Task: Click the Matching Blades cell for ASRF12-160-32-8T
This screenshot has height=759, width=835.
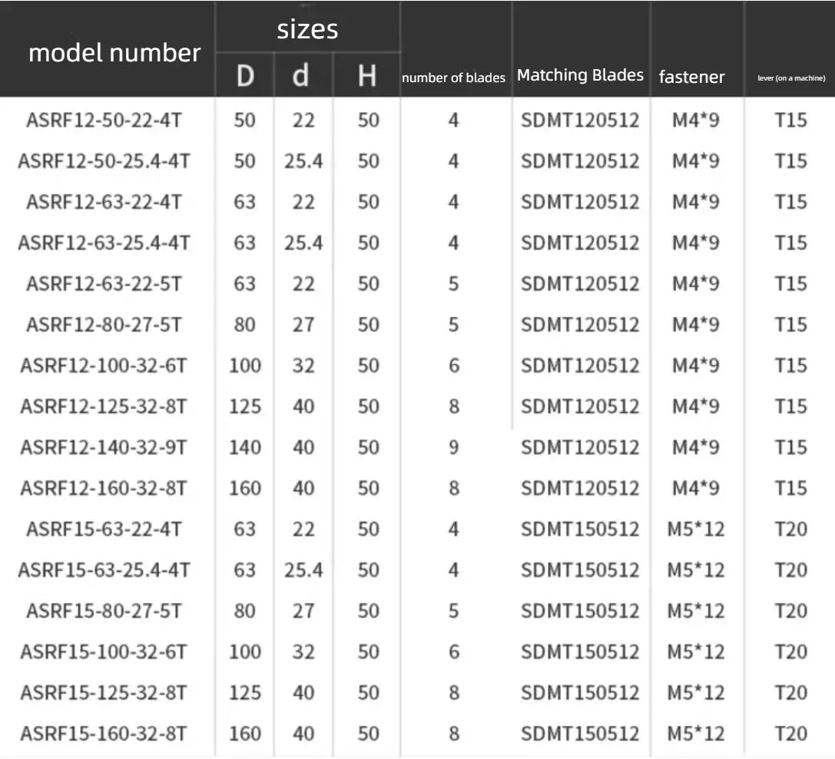Action: [580, 488]
